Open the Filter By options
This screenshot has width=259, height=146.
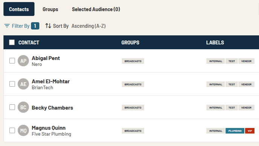click(x=21, y=26)
